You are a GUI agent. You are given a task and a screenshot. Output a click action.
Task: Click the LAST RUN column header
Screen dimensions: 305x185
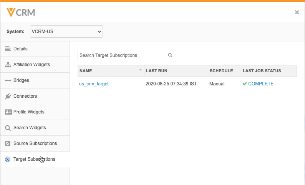156,71
